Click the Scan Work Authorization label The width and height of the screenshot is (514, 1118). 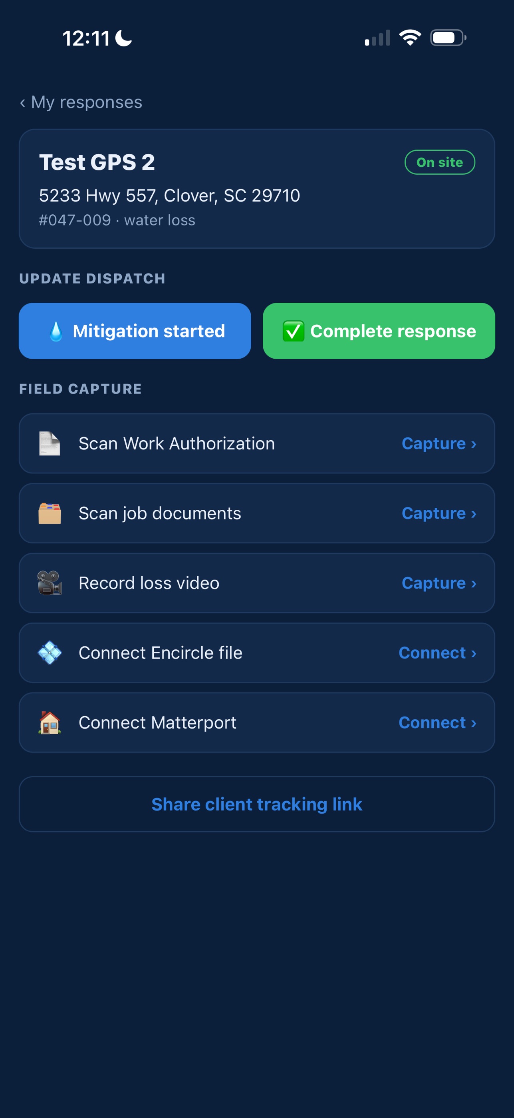(177, 443)
